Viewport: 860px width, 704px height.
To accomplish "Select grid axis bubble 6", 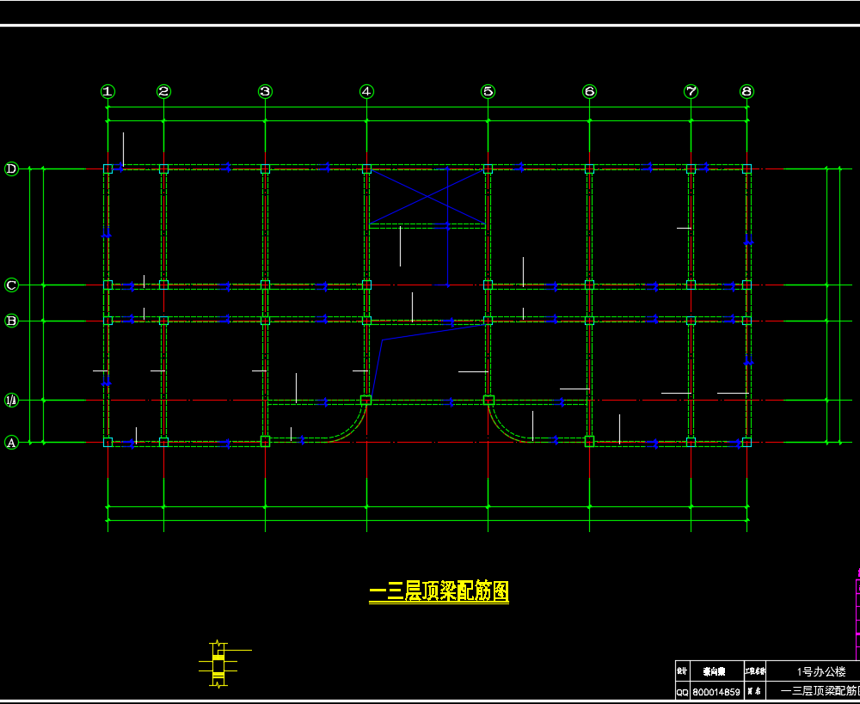I will coord(589,91).
